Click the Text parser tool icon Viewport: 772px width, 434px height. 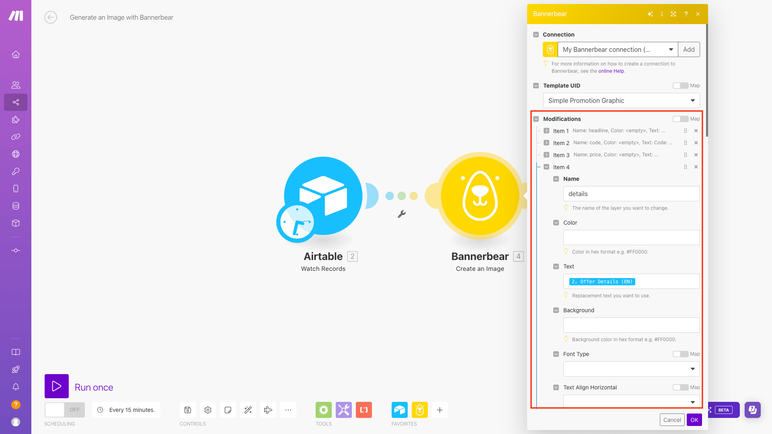point(364,410)
